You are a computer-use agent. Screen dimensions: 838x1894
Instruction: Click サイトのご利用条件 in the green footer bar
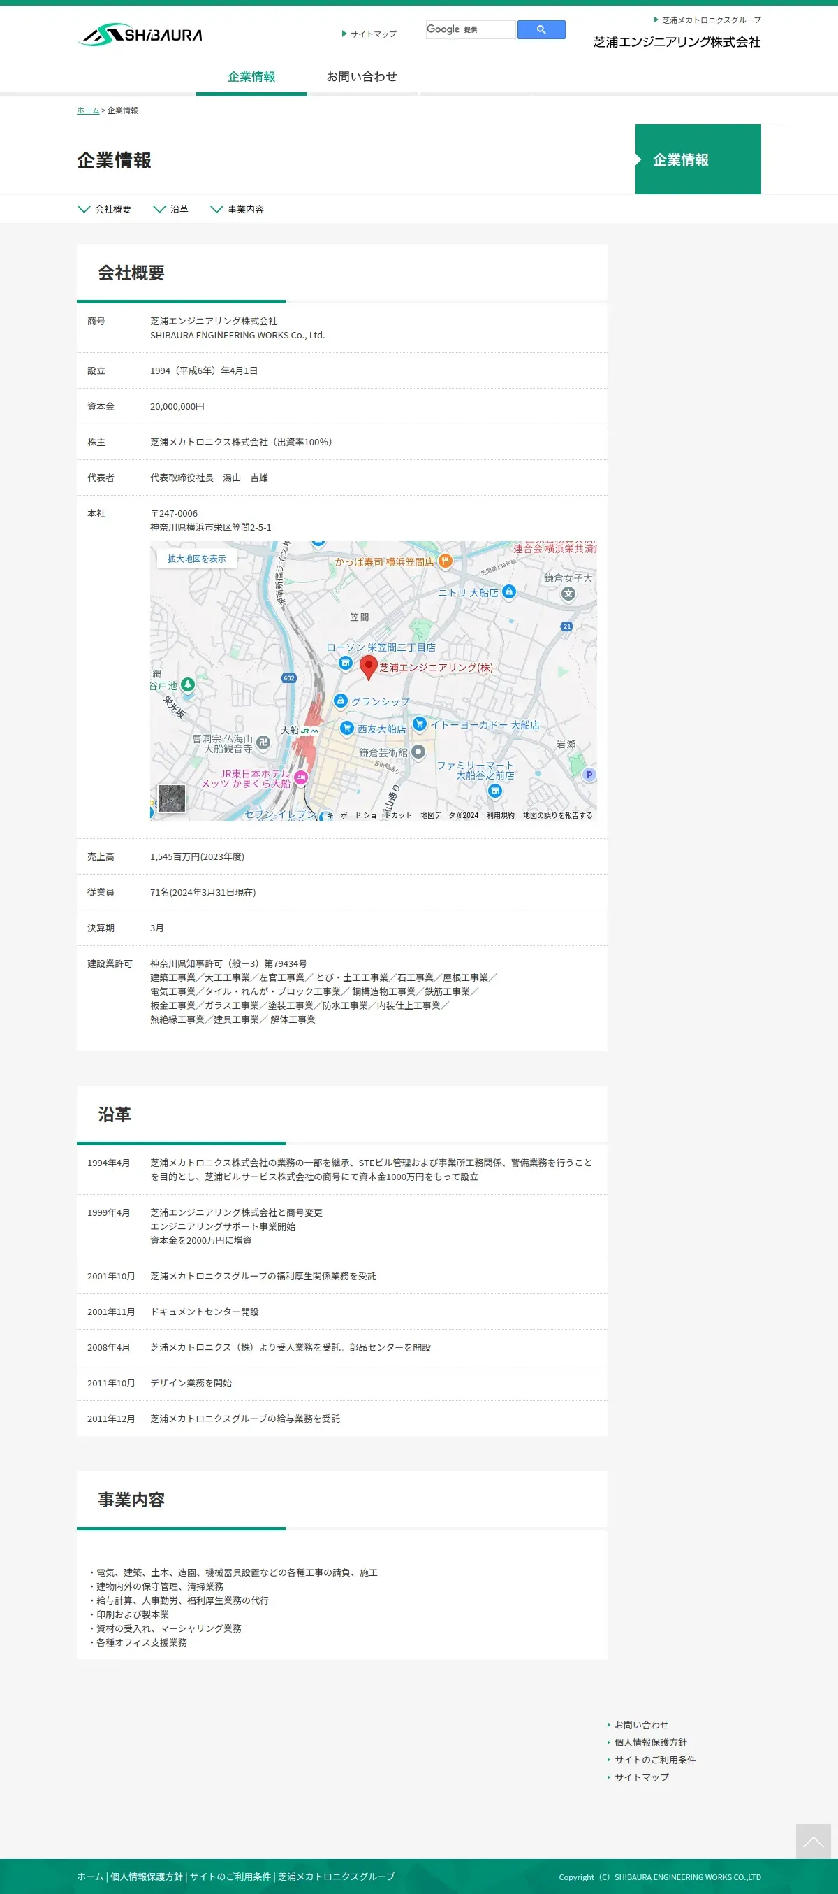[x=230, y=1876]
